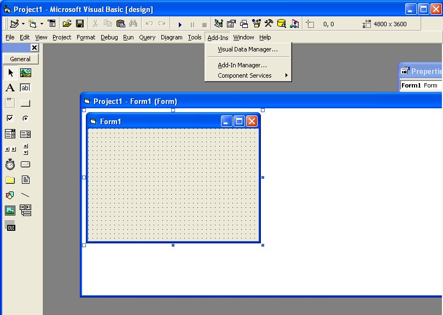Image resolution: width=443 pixels, height=315 pixels.
Task: Open the Project Explorer from the toolbar
Action: [219, 24]
